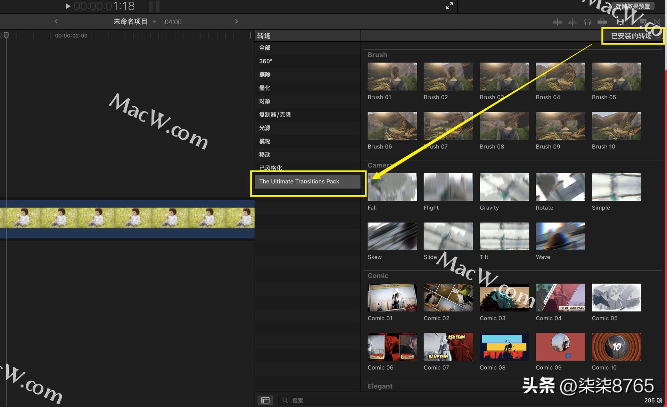Click the fullscreen expand icon above the timeline
Viewport: 667px width, 407px height.
pyautogui.click(x=449, y=6)
